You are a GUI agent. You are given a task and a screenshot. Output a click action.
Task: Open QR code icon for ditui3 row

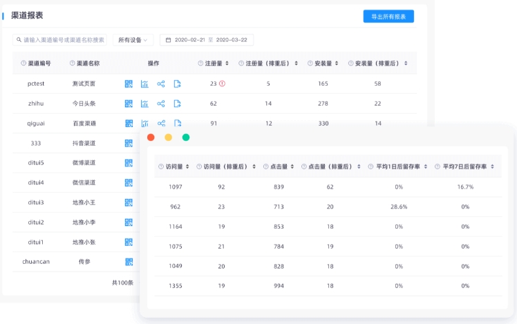click(x=129, y=202)
